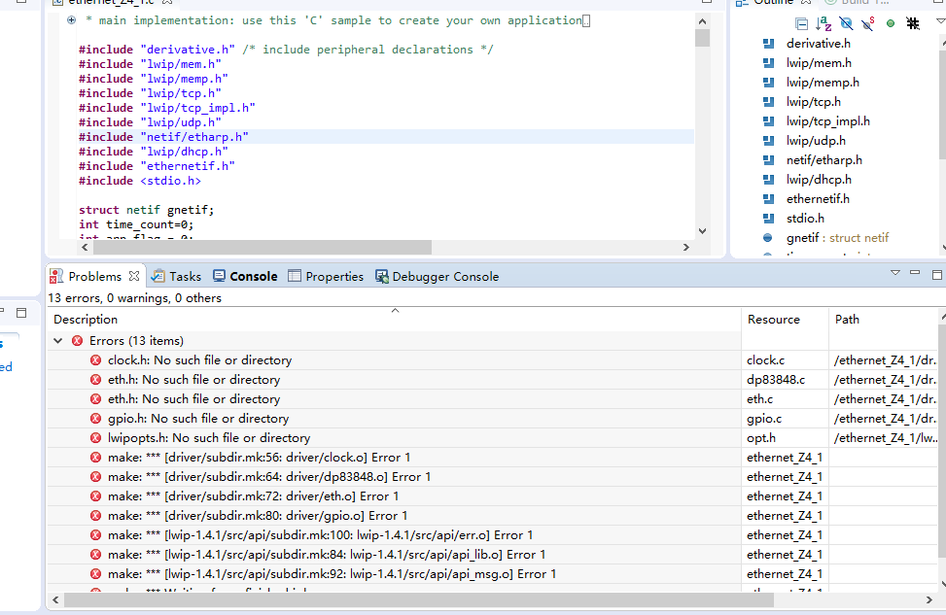Viewport: 946px width, 615px height.
Task: Click the Problems horizontal scrollbar thumb
Action: [x=419, y=599]
